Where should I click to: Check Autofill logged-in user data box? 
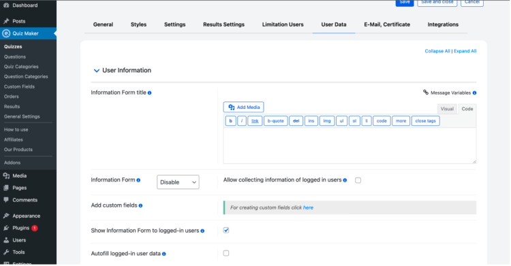point(226,253)
